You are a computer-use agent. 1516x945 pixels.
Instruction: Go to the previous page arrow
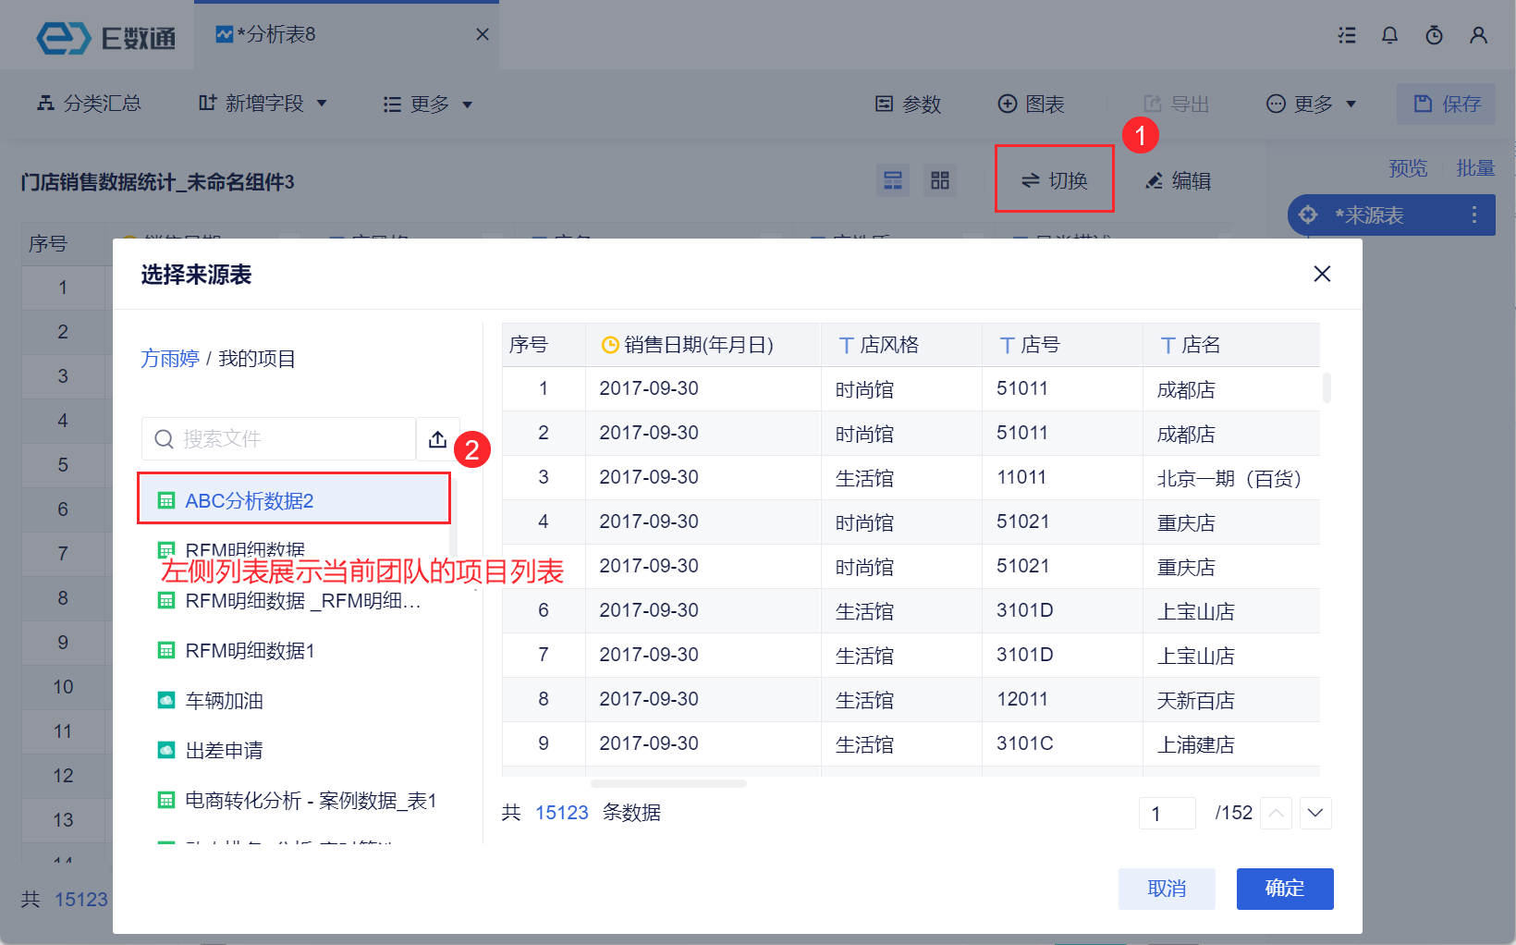(1276, 814)
